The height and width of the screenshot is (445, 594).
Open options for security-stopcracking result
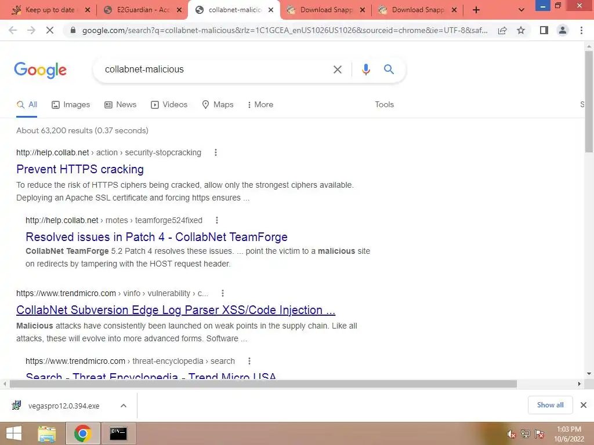216,152
